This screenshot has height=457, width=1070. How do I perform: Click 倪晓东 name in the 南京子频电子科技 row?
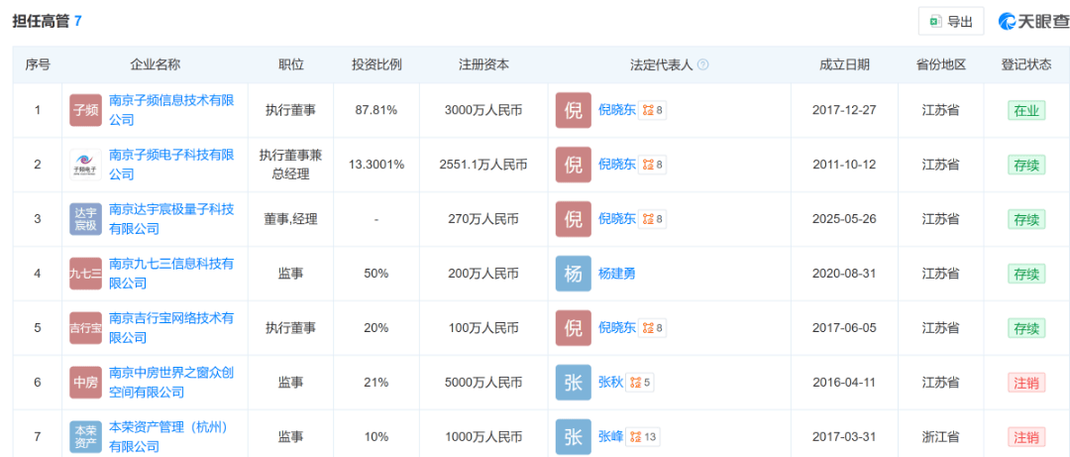tap(616, 165)
